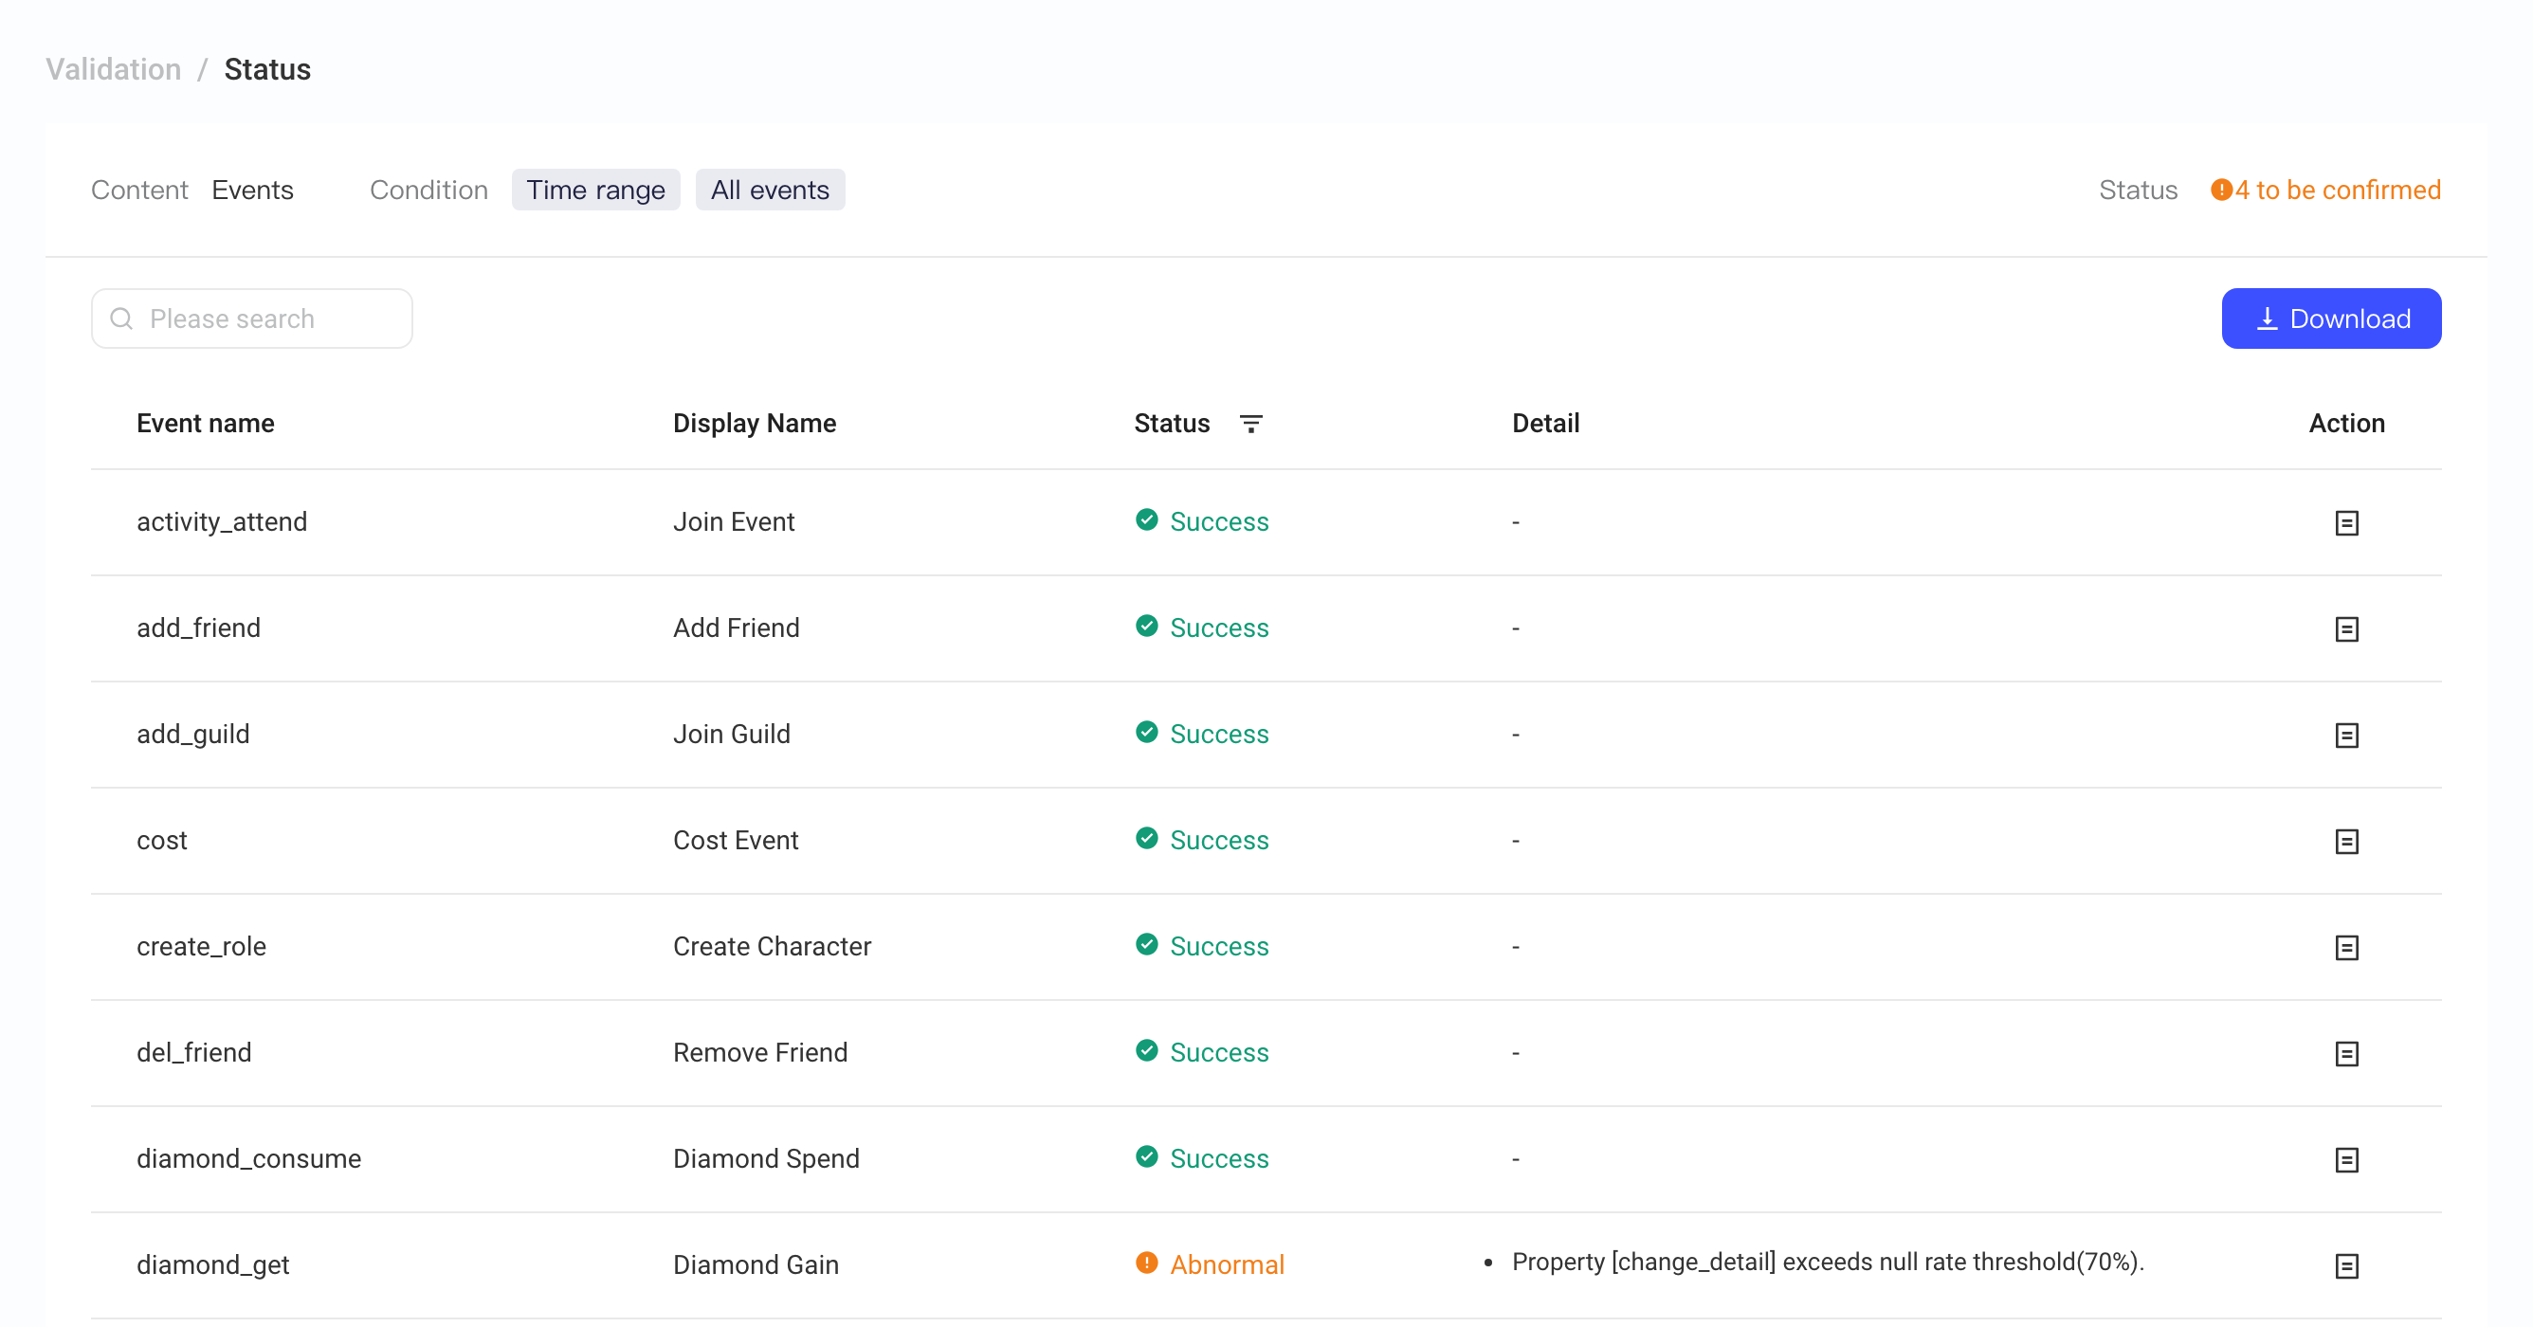Select the All events condition tag
This screenshot has width=2533, height=1327.
770,190
